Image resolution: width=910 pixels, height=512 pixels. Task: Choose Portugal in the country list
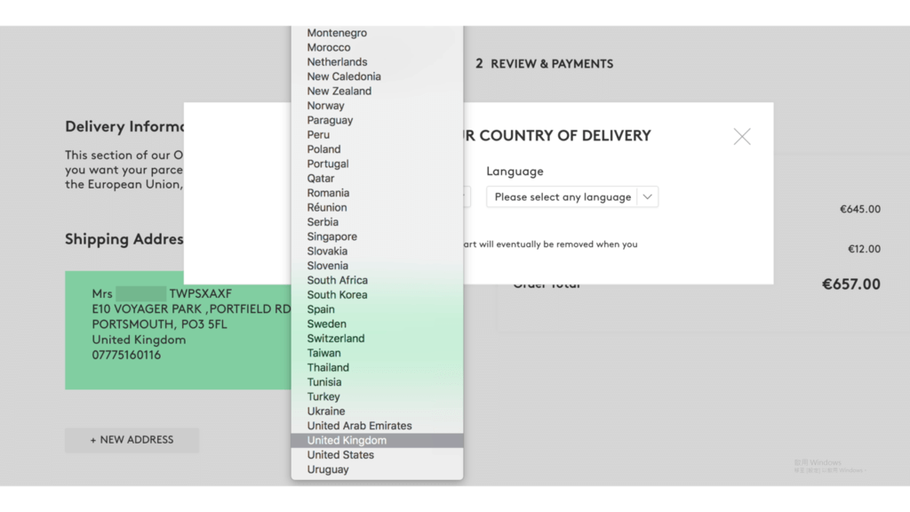pyautogui.click(x=377, y=164)
